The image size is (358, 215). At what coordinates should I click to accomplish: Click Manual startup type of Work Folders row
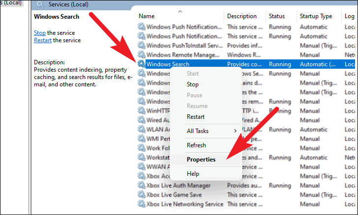(310, 148)
